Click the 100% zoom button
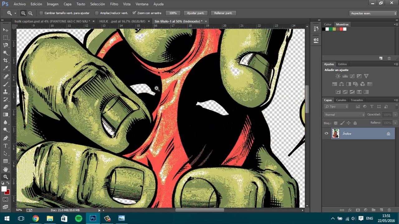 [x=173, y=13]
